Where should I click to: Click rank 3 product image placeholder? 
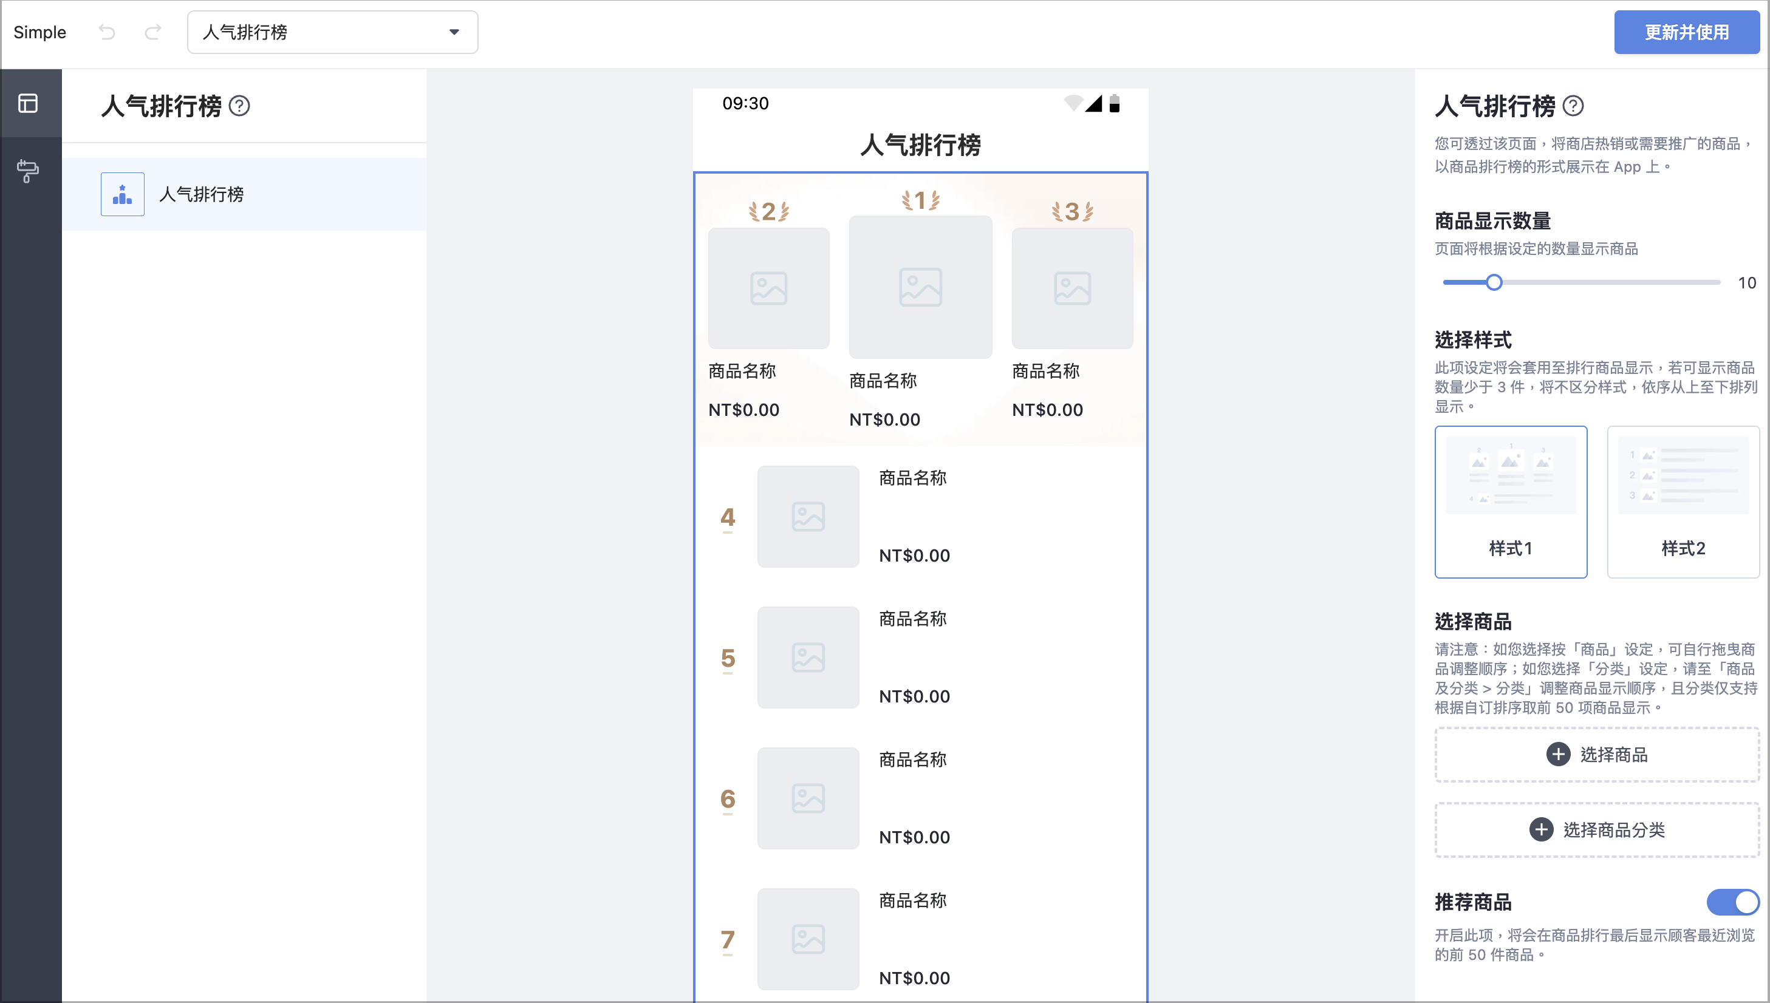click(x=1072, y=288)
